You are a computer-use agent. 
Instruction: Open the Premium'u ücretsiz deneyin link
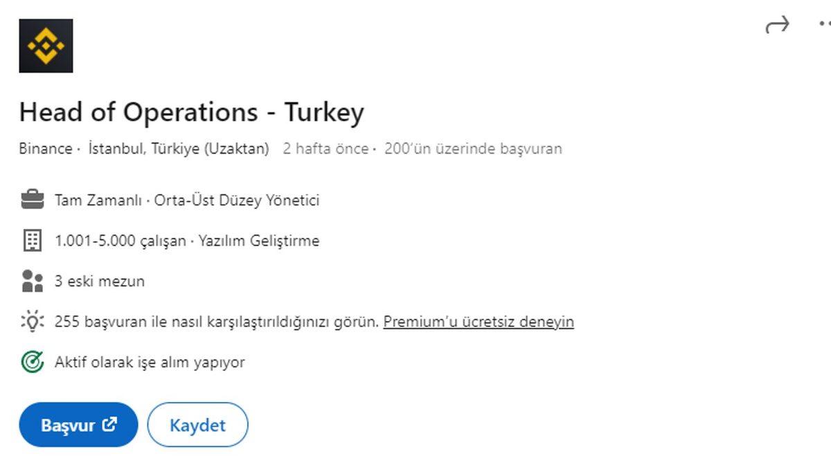pyautogui.click(x=479, y=322)
